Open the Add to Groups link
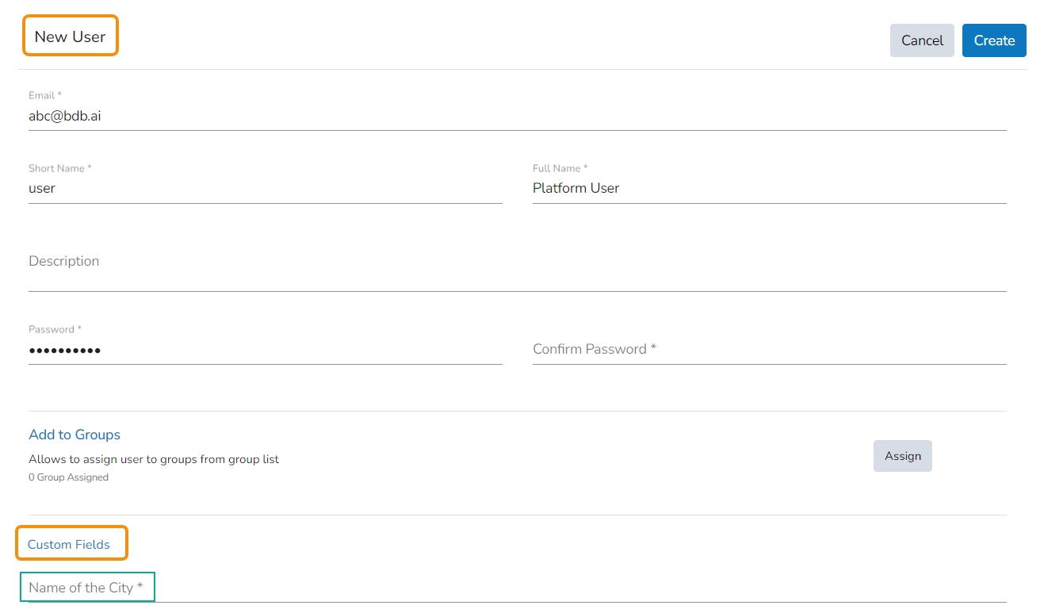Image resolution: width=1044 pixels, height=613 pixels. click(75, 435)
